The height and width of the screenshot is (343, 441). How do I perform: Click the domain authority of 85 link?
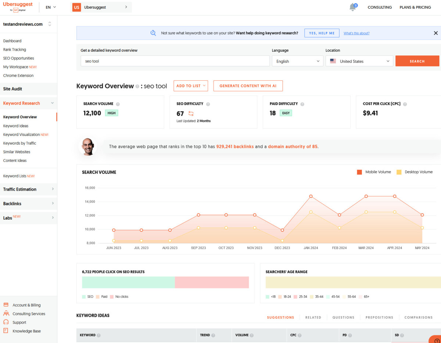pyautogui.click(x=293, y=147)
